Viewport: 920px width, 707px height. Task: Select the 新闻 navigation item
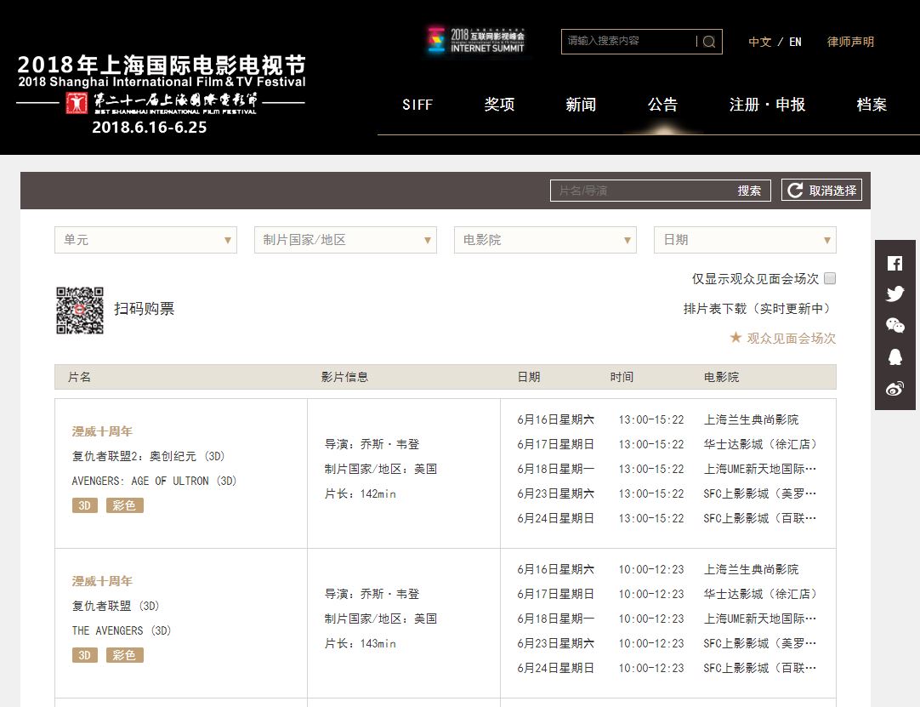(x=581, y=105)
